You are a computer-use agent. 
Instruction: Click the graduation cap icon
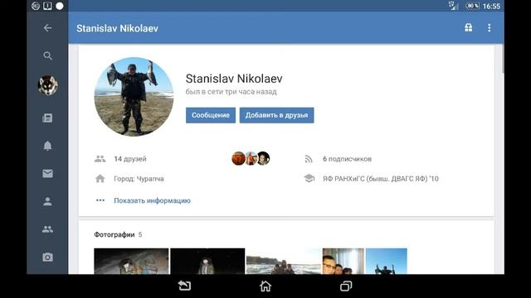[309, 179]
